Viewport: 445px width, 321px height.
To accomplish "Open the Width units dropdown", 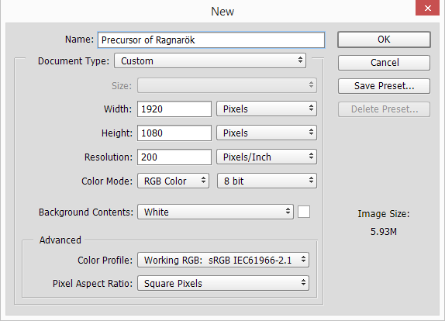I will (267, 109).
